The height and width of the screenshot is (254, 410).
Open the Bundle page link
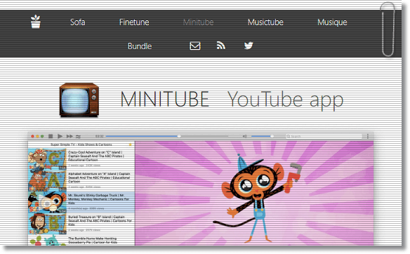pyautogui.click(x=140, y=46)
